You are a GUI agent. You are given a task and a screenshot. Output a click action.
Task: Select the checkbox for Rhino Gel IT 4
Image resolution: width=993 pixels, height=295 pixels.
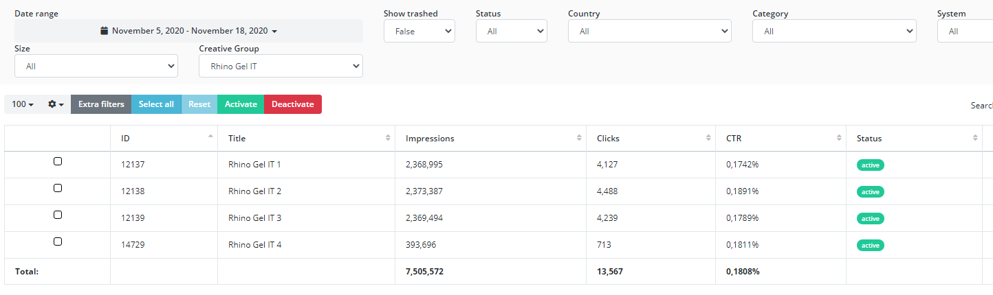[x=58, y=241]
